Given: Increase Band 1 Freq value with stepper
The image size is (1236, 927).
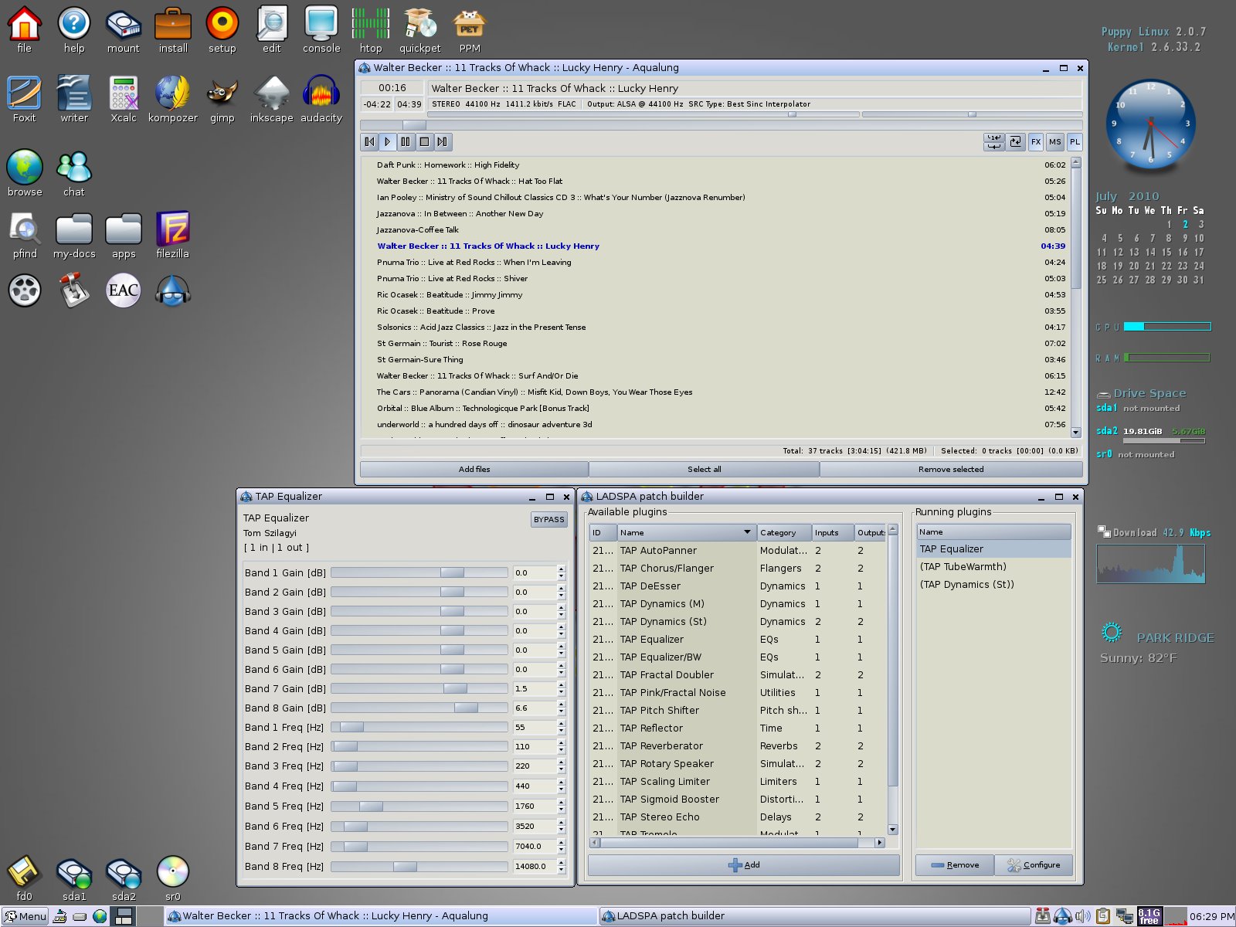Looking at the screenshot, I should point(561,723).
